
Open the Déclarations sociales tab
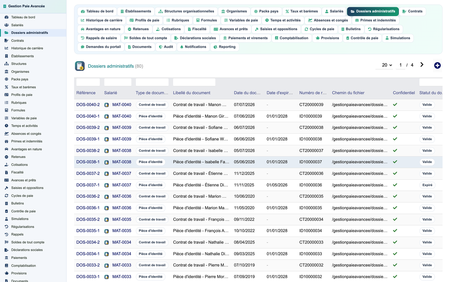click(195, 38)
